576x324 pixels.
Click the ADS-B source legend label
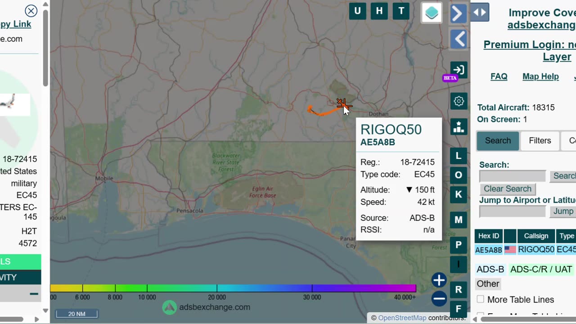click(x=490, y=270)
